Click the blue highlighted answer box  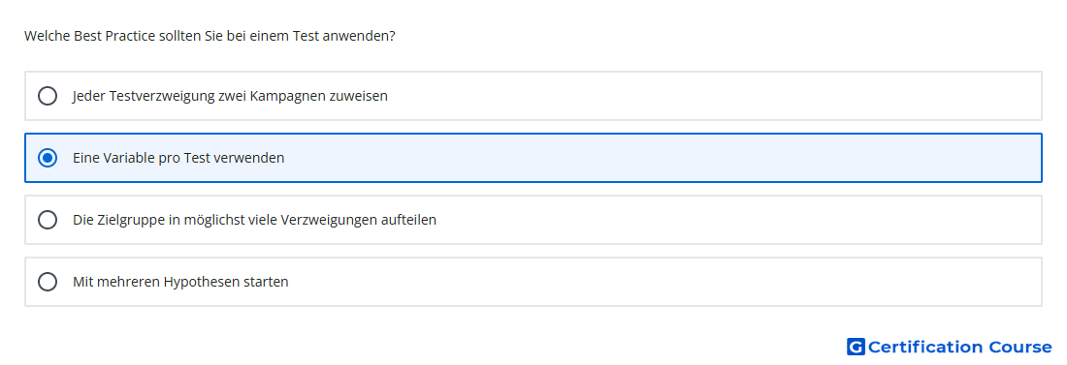coord(533,158)
